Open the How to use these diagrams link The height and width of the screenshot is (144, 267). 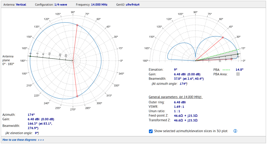(x=23, y=140)
